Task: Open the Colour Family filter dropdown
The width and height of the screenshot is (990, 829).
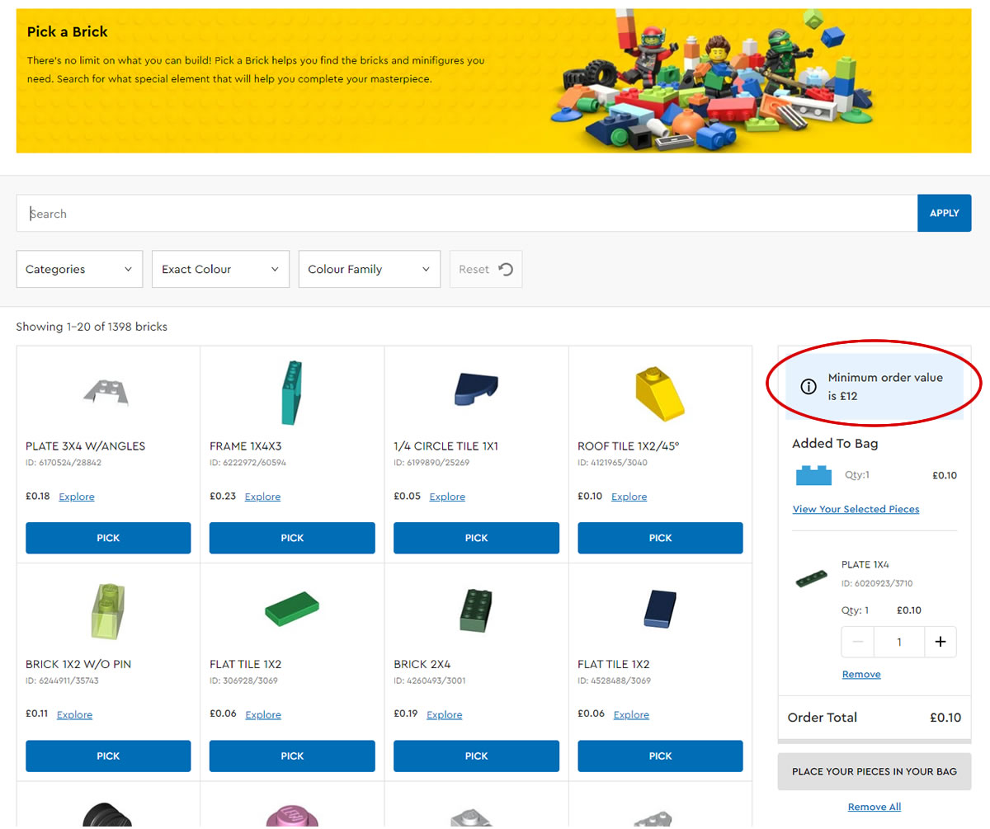Action: [369, 269]
